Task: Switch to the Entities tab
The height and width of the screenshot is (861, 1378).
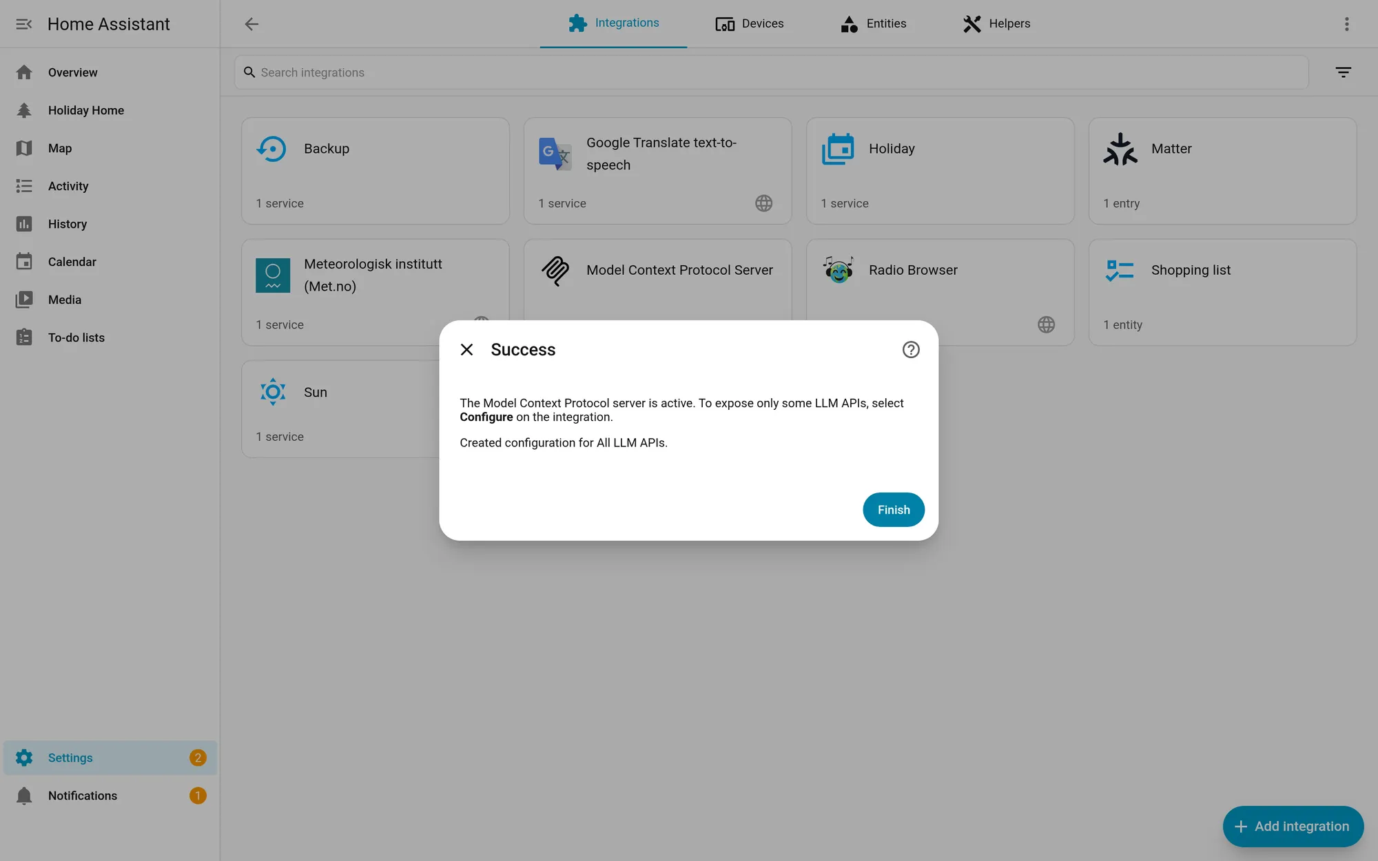Action: tap(873, 23)
